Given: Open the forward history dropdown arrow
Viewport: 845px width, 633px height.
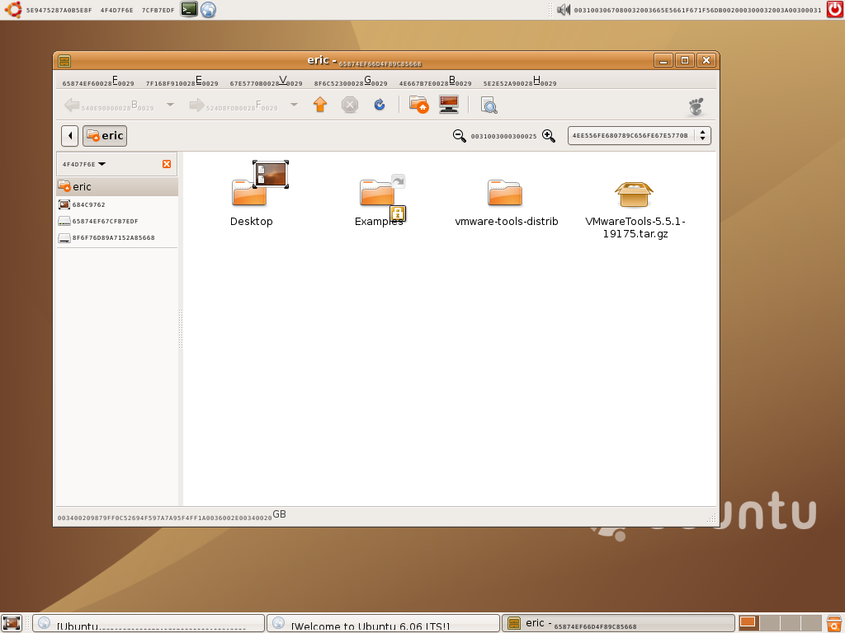Looking at the screenshot, I should (295, 105).
